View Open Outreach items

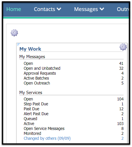tap(37, 83)
